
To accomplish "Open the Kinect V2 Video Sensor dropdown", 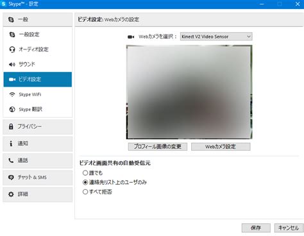I will click(216, 37).
